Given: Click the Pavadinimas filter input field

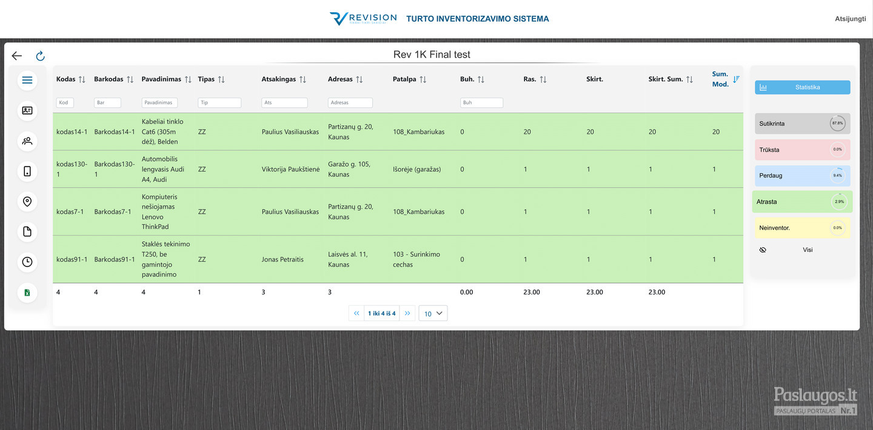Looking at the screenshot, I should (x=160, y=103).
